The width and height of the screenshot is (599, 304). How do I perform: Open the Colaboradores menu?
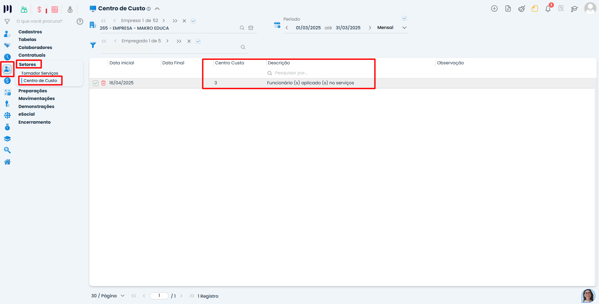[x=35, y=48]
